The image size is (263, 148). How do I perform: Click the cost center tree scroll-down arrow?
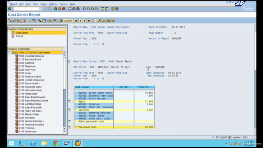tap(65, 132)
